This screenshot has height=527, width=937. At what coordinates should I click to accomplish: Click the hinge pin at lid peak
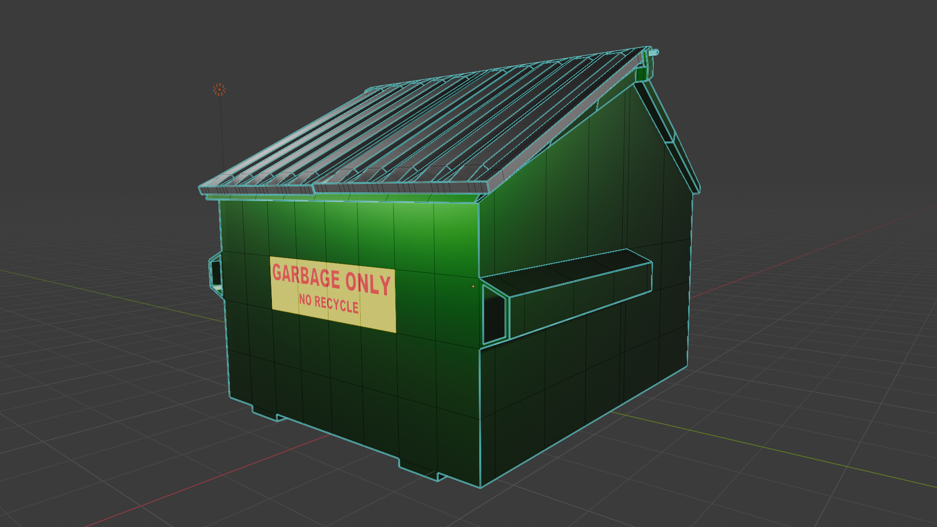tap(654, 52)
